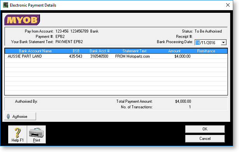The width and height of the screenshot is (239, 152).
Task: Open the Bank Processing Date dropdown arrow
Action: pyautogui.click(x=223, y=42)
